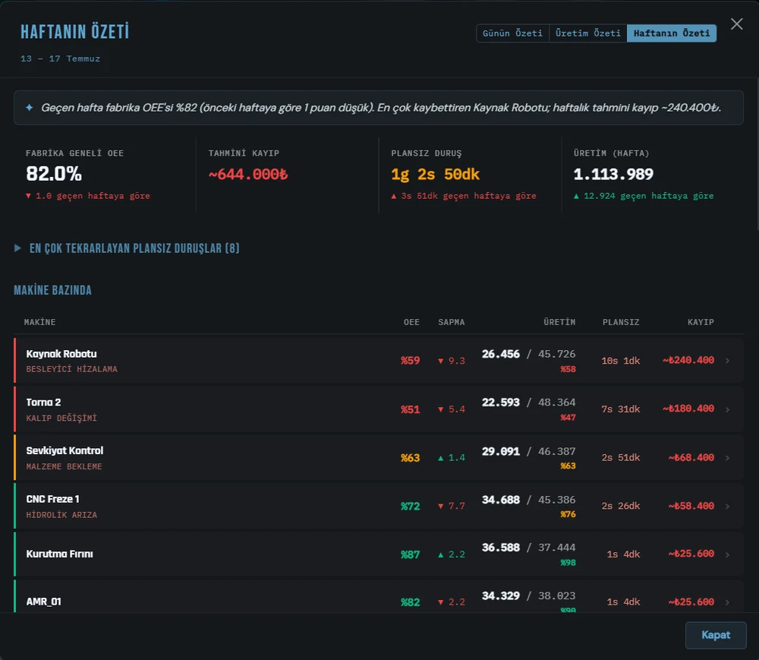Close the weekly summary dialog via X icon

736,24
